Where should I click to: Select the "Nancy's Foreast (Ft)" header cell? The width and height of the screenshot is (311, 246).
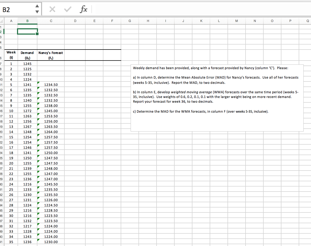(51, 55)
